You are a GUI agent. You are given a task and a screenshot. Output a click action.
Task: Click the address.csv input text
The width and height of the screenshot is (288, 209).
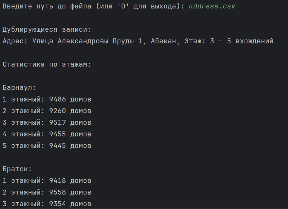point(212,6)
